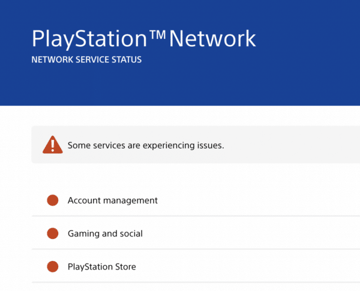Click the word "Network" in the main heading
The image size is (360, 291).
pos(212,40)
